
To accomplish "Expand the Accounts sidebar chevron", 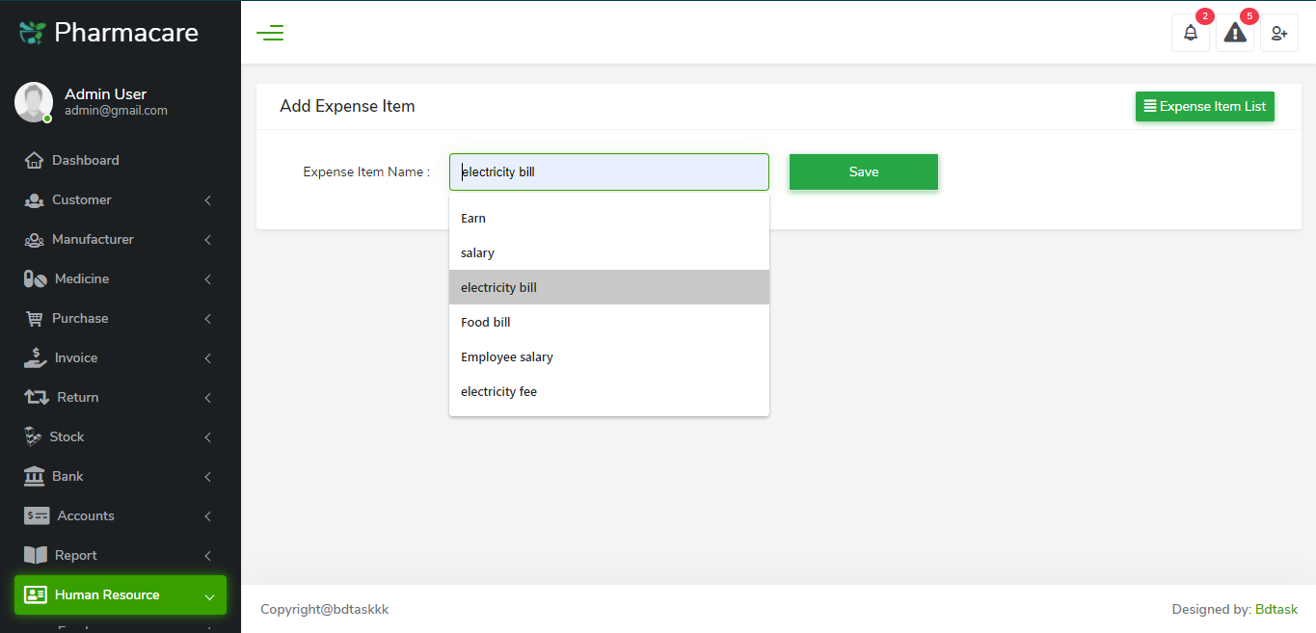I will 208,516.
